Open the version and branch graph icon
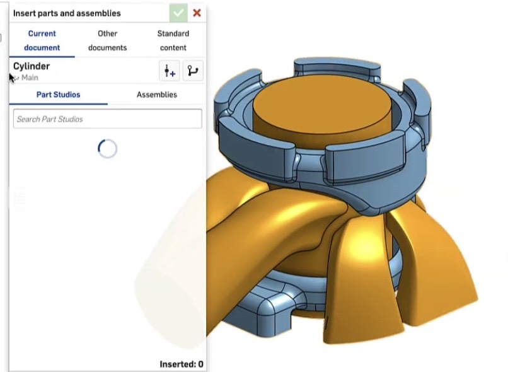The width and height of the screenshot is (508, 372). click(x=193, y=71)
